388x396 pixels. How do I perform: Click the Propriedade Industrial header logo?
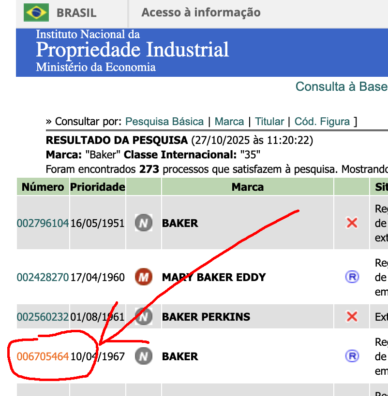[132, 51]
